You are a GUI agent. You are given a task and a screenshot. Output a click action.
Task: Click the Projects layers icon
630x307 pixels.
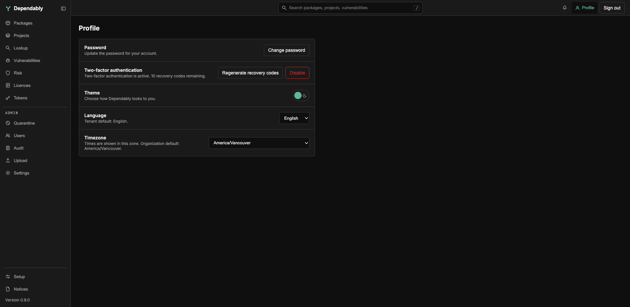coord(8,35)
